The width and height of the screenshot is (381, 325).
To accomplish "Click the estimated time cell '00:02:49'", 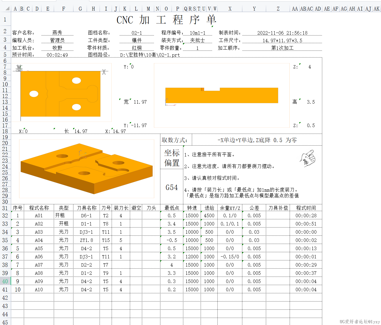I will click(57, 55).
